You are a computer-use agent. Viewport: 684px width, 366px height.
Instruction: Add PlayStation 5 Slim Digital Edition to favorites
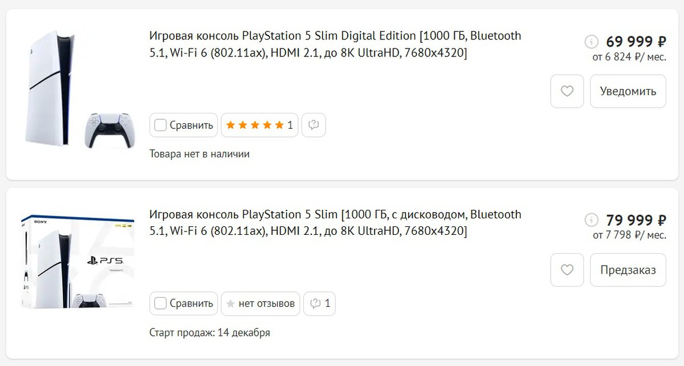tap(567, 91)
